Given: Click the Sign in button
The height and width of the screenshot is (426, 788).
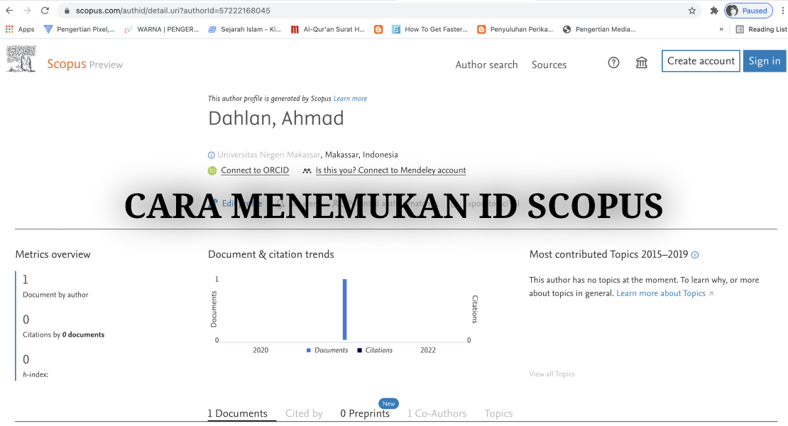Looking at the screenshot, I should [x=765, y=61].
